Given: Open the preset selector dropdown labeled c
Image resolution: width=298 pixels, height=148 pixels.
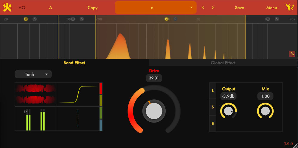Looking at the screenshot, I should pyautogui.click(x=156, y=8).
